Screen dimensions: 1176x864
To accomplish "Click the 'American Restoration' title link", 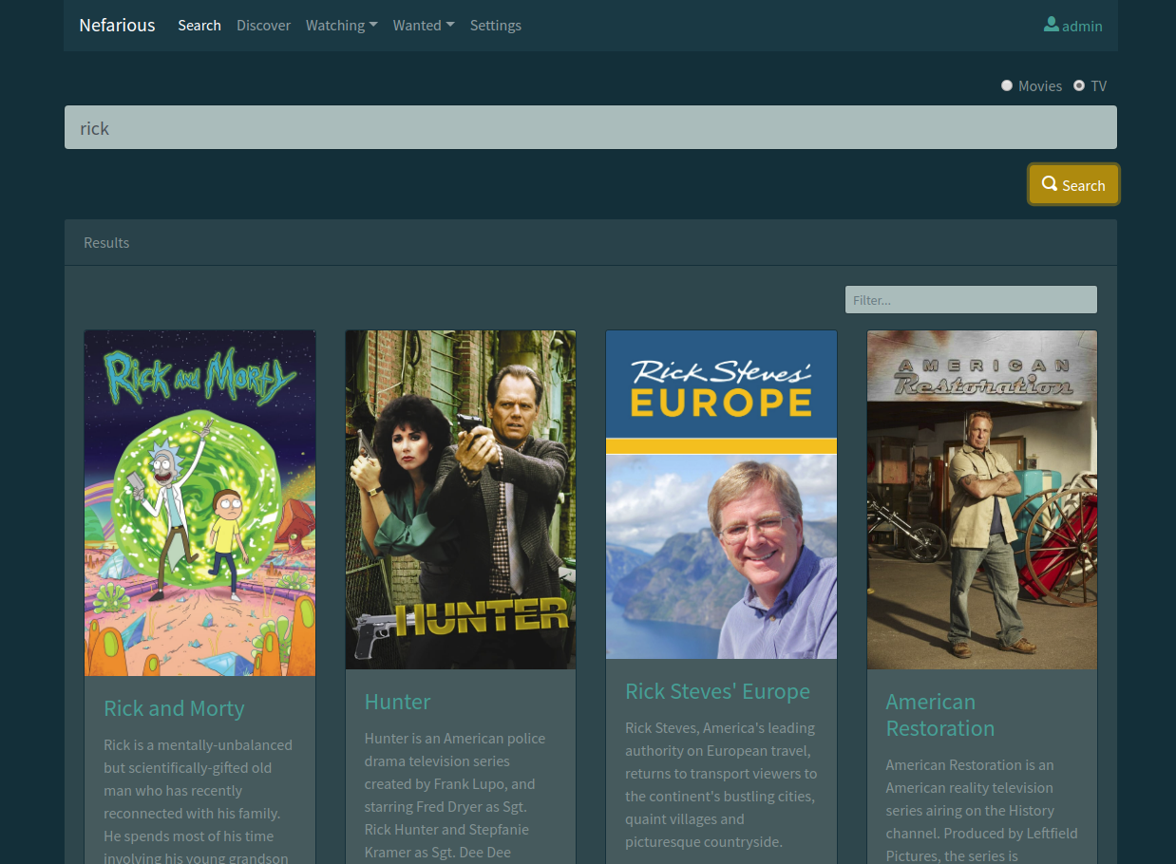I will click(x=940, y=715).
